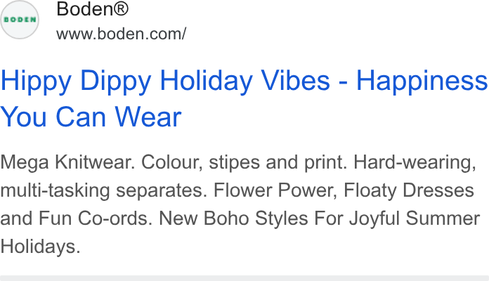Click the green Boden logo icon
Image resolution: width=489 pixels, height=281 pixels.
click(x=20, y=20)
